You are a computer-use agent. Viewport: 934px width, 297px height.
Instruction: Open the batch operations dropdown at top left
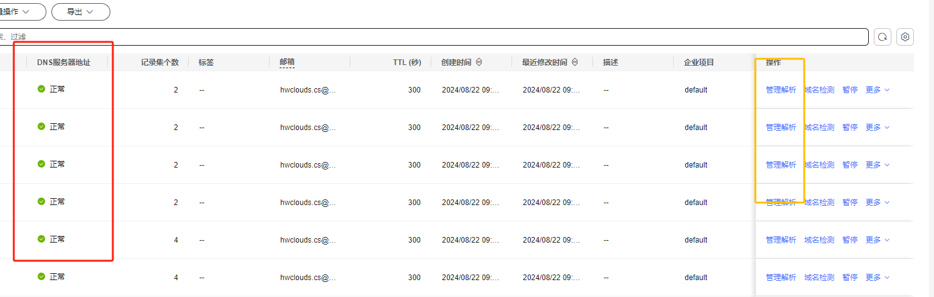[x=23, y=12]
